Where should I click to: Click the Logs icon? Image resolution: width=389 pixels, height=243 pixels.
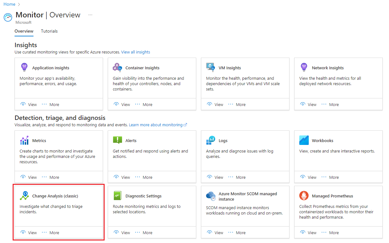(x=210, y=140)
